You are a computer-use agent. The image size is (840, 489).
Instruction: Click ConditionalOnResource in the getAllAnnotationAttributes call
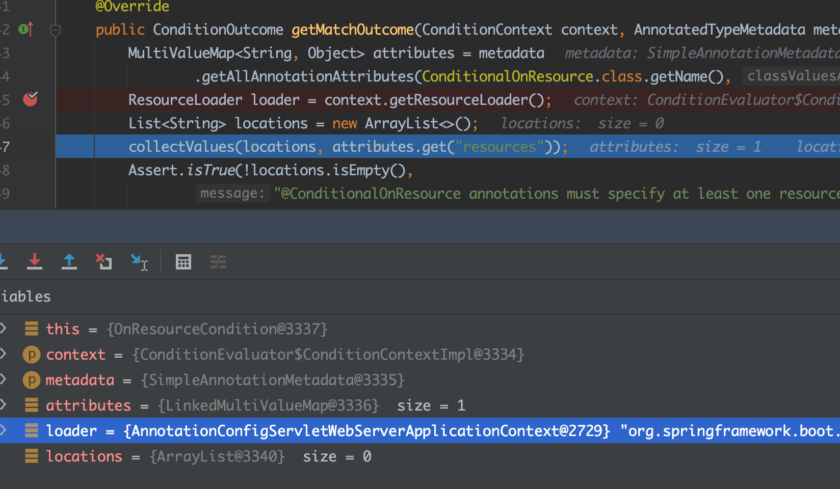508,76
